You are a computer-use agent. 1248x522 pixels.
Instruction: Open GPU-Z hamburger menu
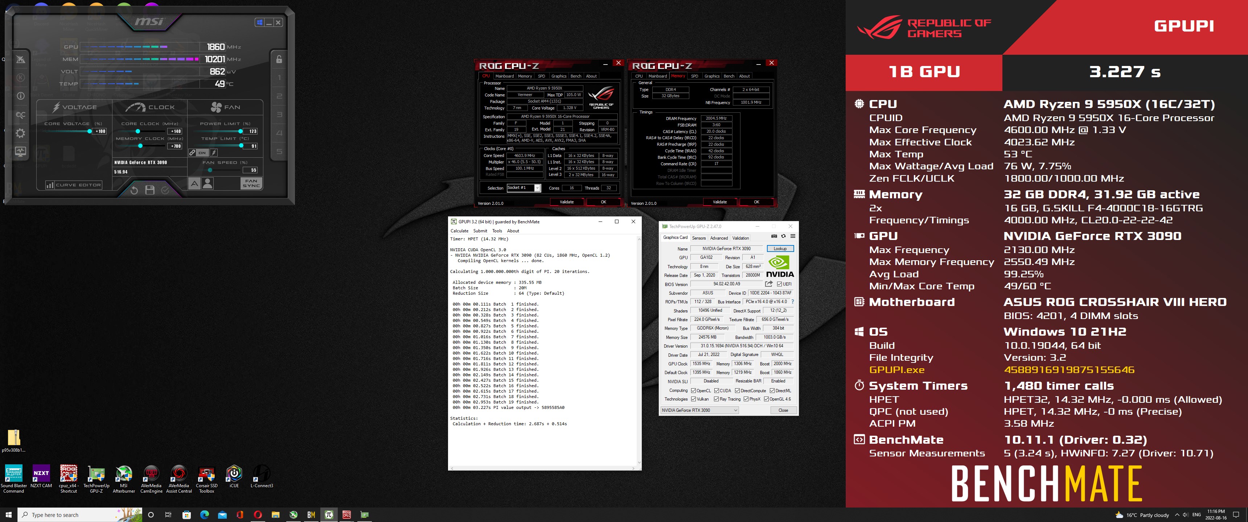coord(793,236)
